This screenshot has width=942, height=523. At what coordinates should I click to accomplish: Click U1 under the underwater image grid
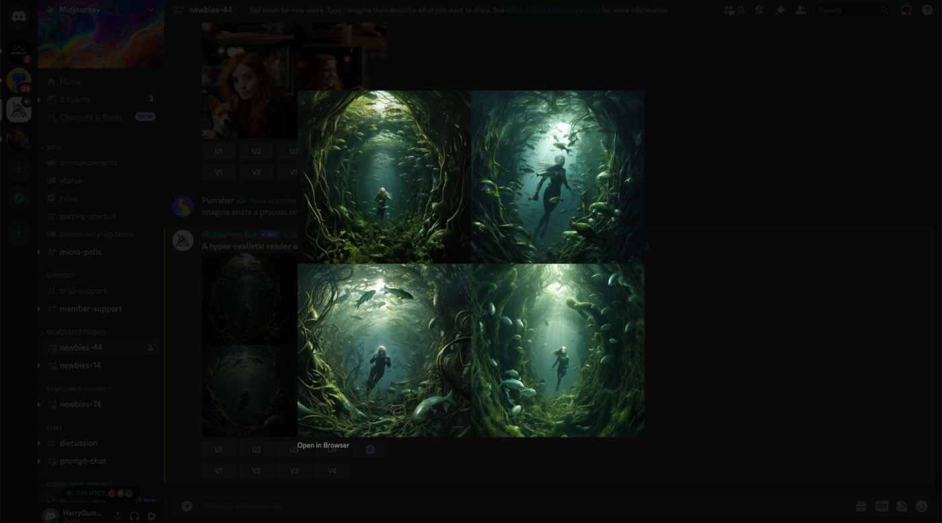(x=219, y=450)
